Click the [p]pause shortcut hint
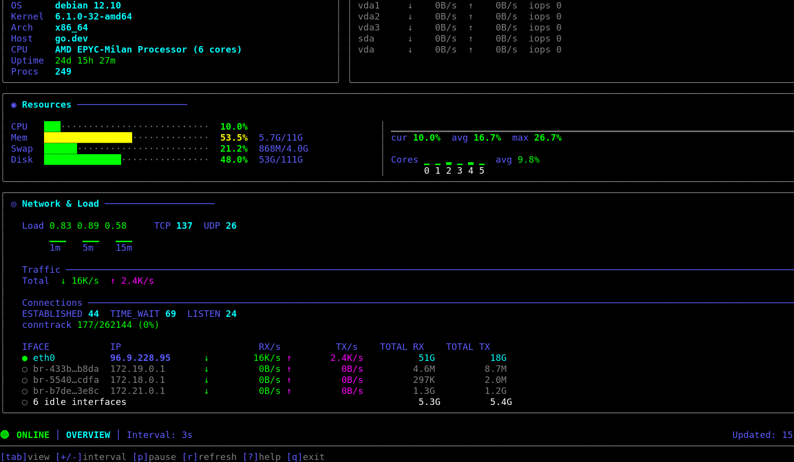This screenshot has width=794, height=462. tap(154, 457)
